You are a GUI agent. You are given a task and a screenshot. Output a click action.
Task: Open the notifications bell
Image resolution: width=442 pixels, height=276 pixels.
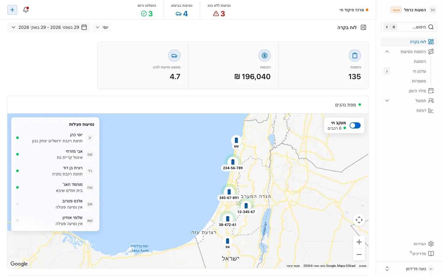coord(26,10)
